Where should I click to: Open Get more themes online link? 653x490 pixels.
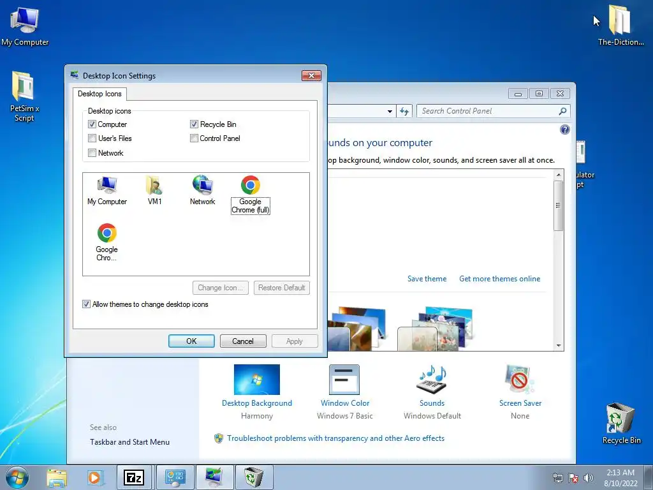coord(500,279)
